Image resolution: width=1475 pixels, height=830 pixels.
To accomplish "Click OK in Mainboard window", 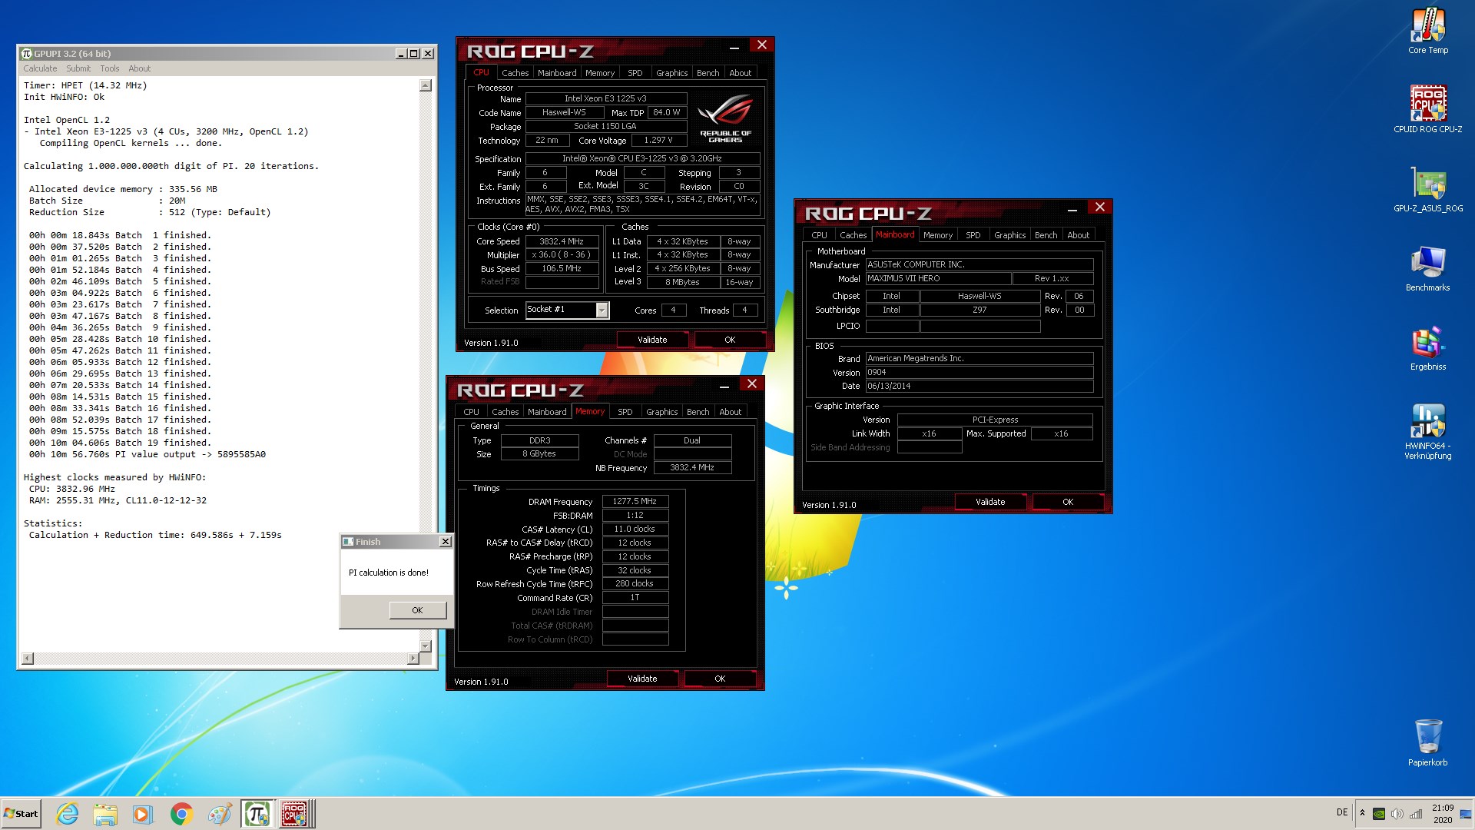I will tap(1068, 502).
